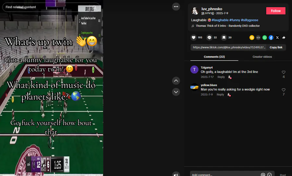
Task: Mention a user with the @ icon
Action: click(263, 175)
